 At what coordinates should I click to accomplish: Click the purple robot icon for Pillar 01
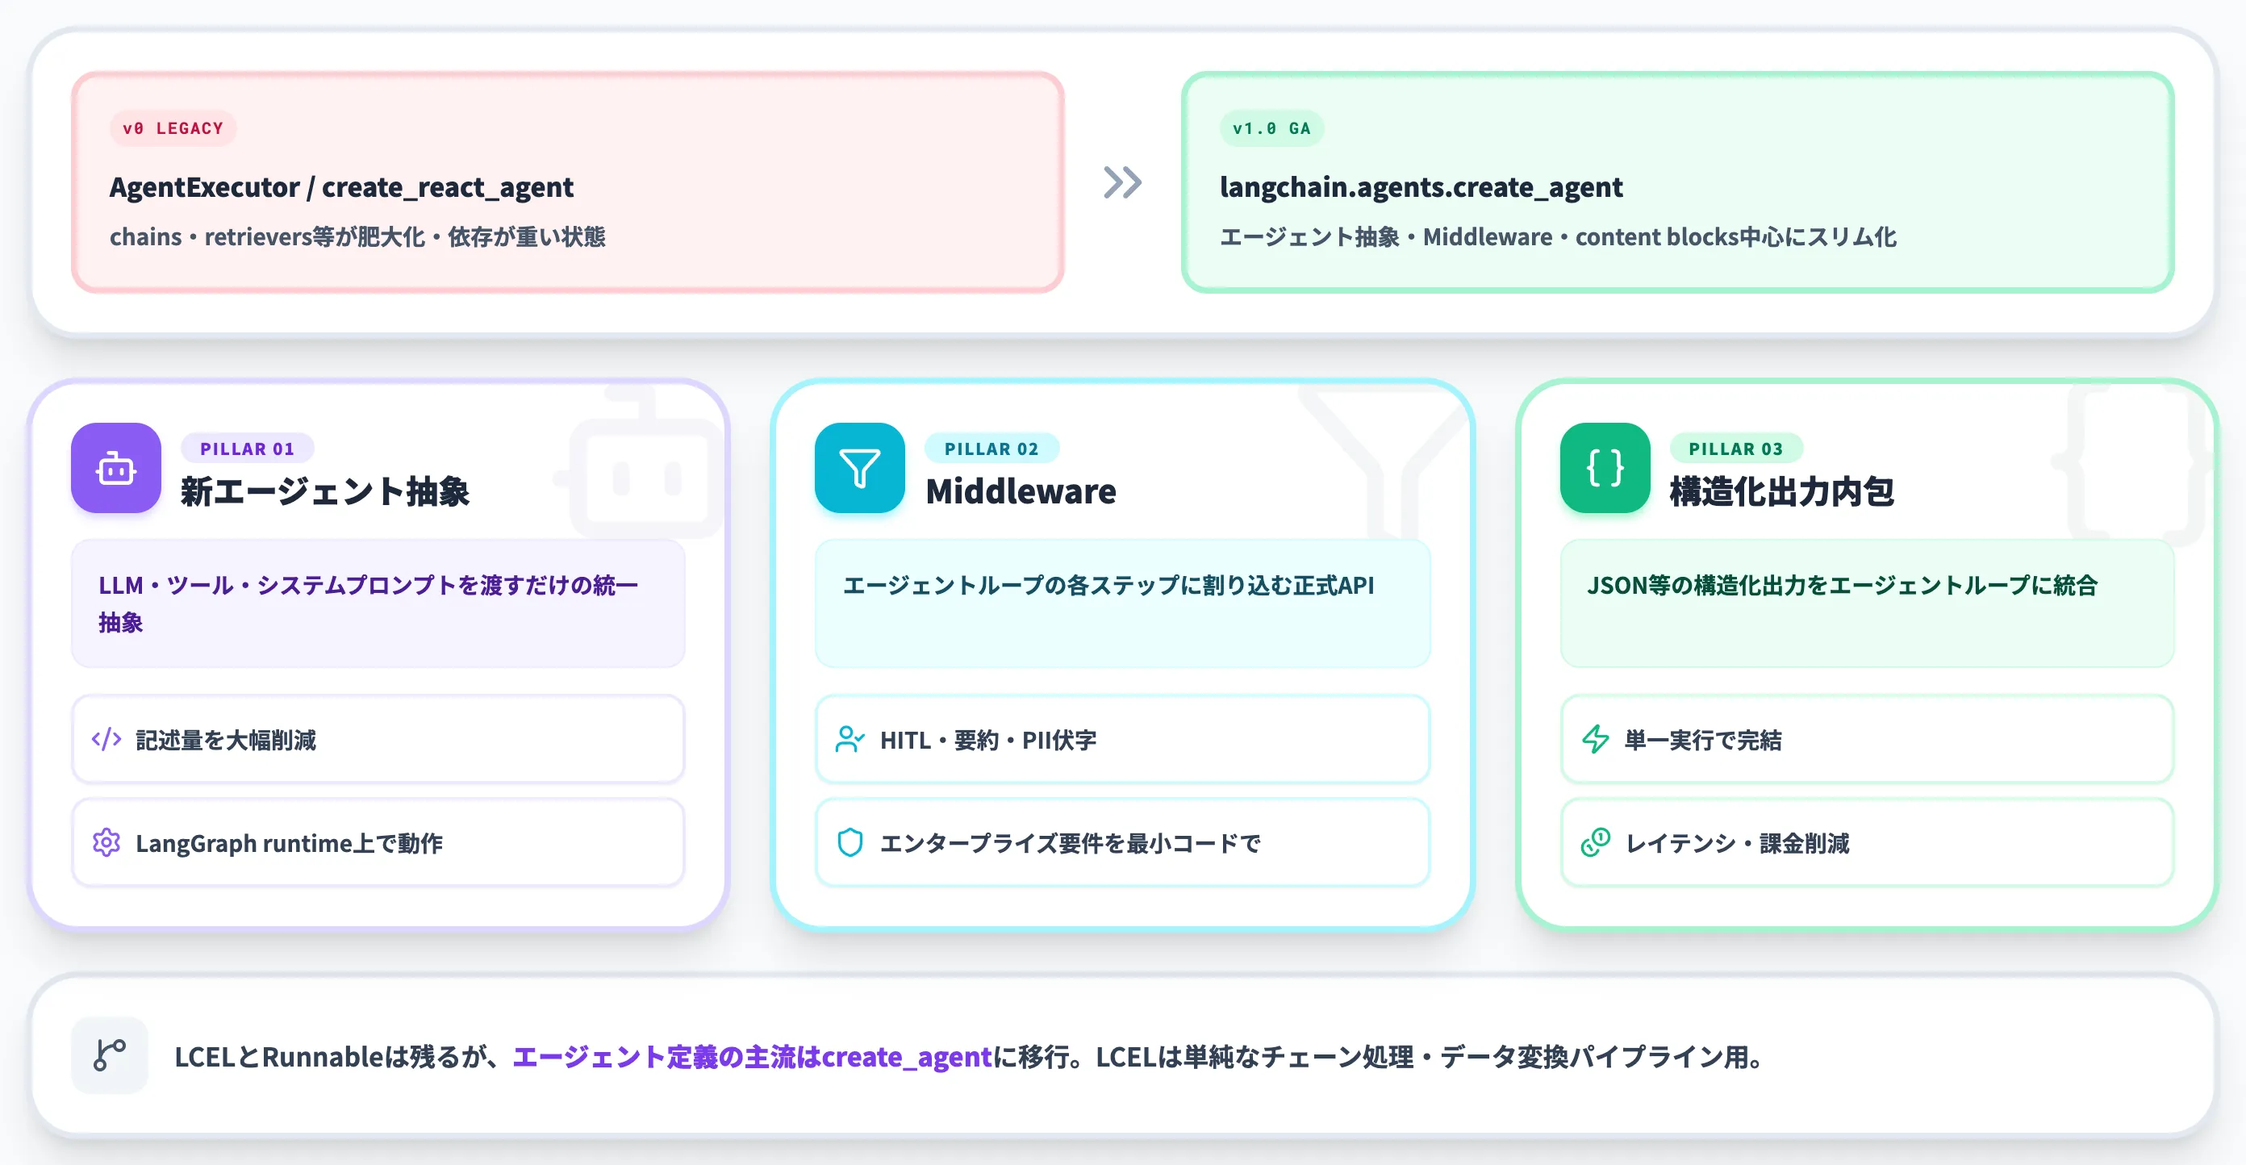coord(116,468)
